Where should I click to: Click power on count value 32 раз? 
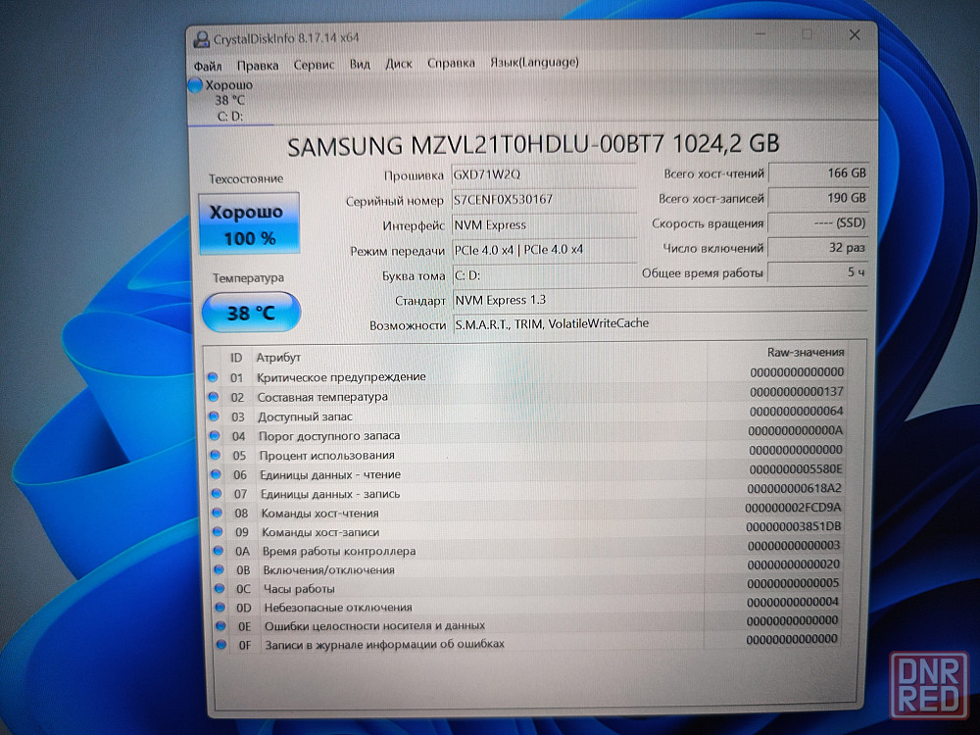(x=818, y=248)
